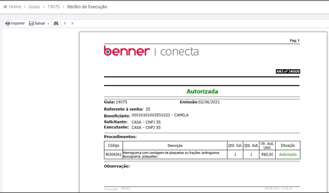Click Transação: 790322 footer text
329x193 pixels.
(117, 189)
